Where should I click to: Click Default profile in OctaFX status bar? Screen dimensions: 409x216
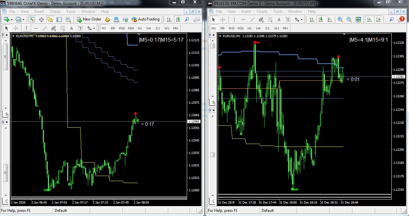click(x=61, y=211)
